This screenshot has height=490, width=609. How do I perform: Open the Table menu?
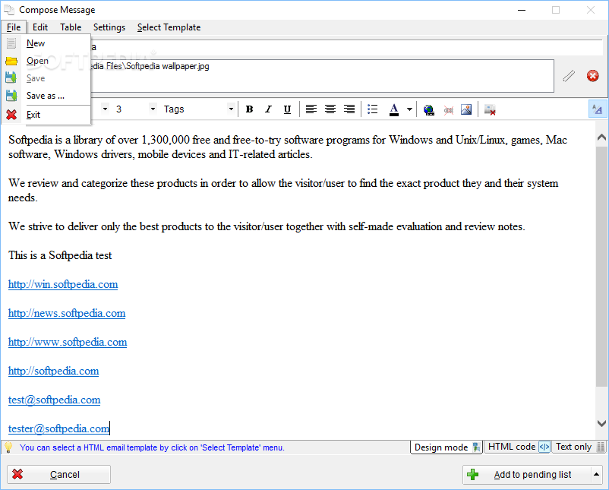(71, 27)
